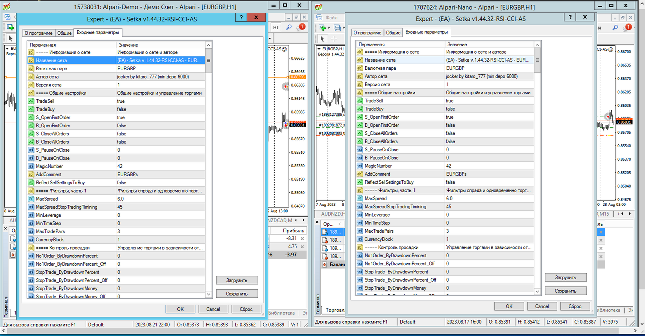Switch to О программе tab in left dialog
Viewport: 645px width, 336px height.
tap(38, 33)
